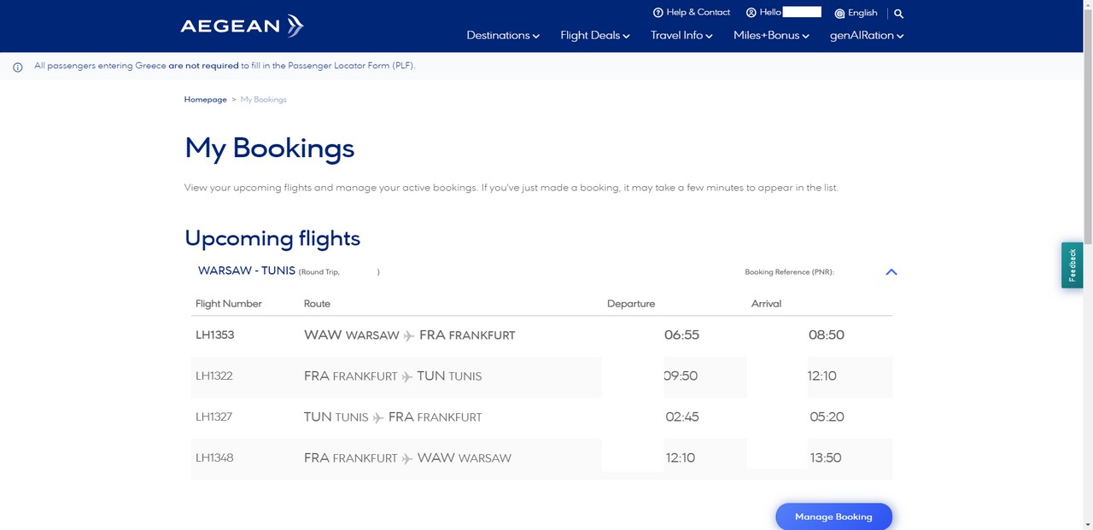Click the scrollbar down arrow
1093x530 pixels.
[1087, 524]
